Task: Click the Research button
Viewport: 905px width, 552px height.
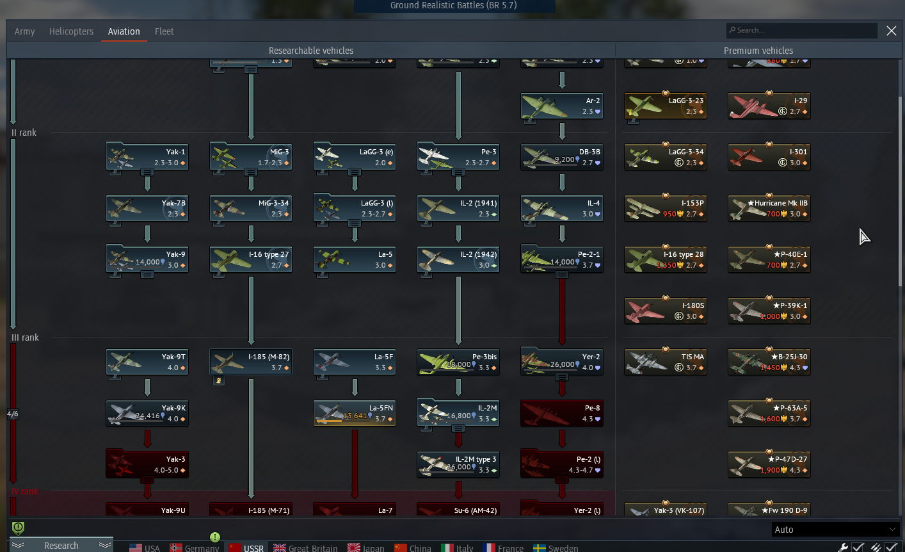Action: pyautogui.click(x=61, y=545)
